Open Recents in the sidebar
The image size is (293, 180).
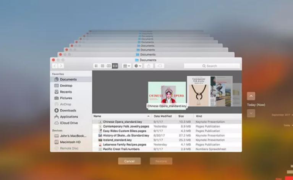71,92
